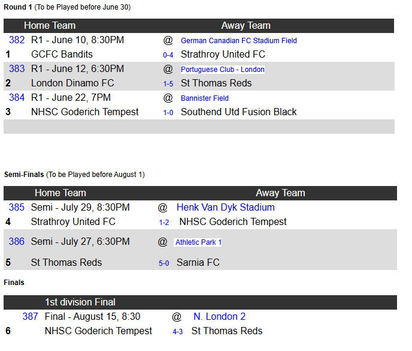Open the 1-0 score for Goderich vs Southend

click(x=168, y=113)
